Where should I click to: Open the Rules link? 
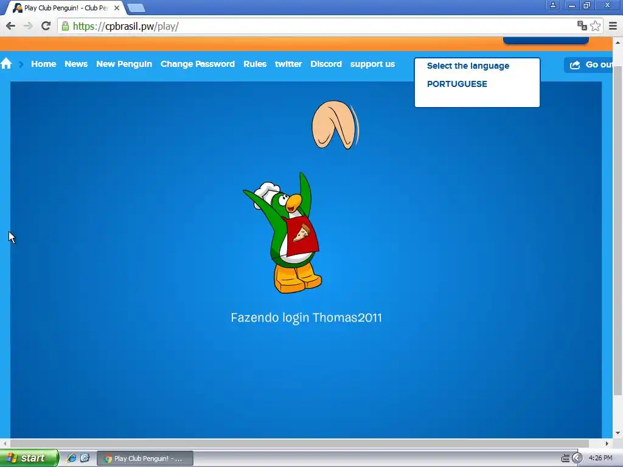click(x=255, y=64)
